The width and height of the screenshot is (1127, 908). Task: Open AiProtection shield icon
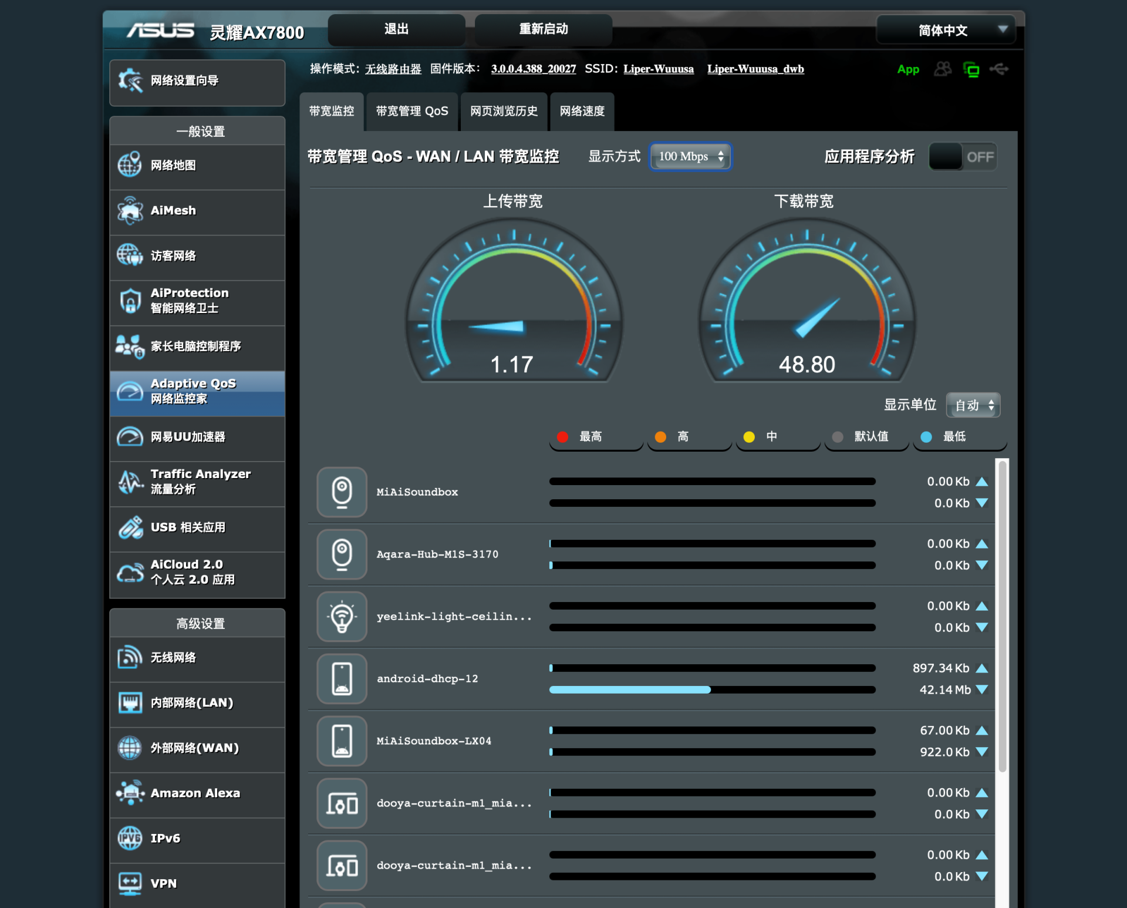(130, 301)
